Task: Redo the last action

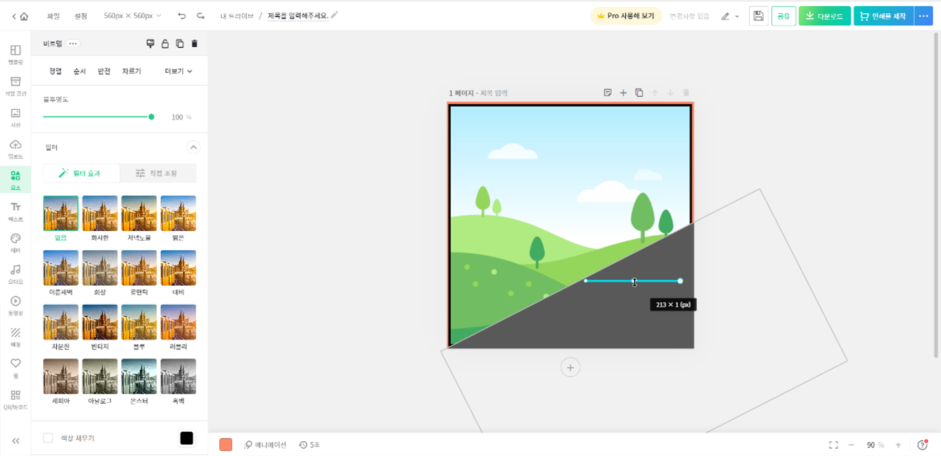Action: point(201,16)
